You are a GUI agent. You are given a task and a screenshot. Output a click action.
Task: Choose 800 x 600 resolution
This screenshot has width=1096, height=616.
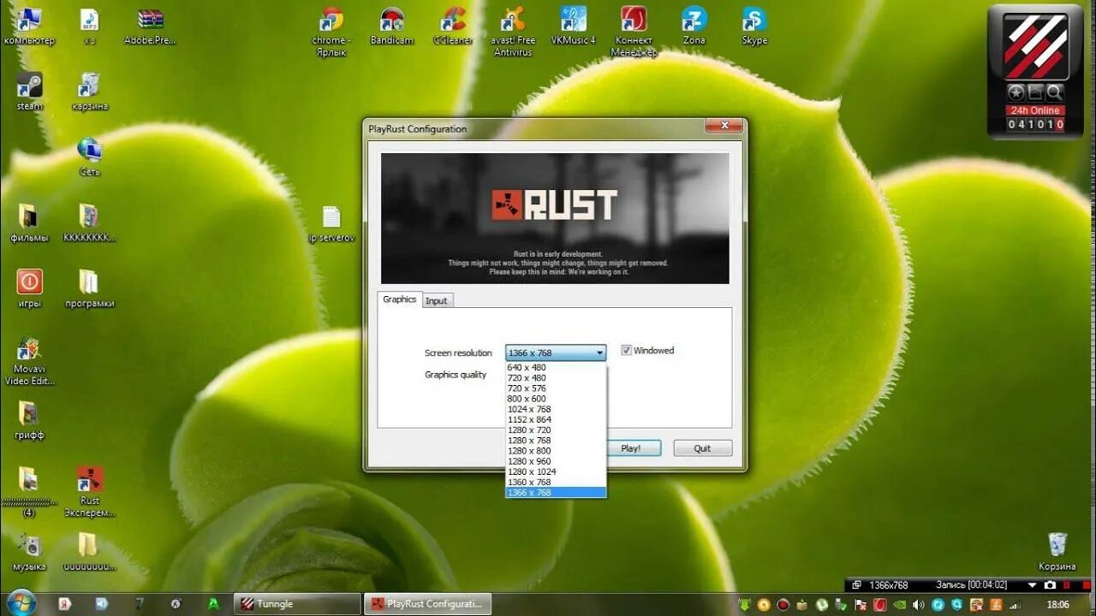(556, 399)
